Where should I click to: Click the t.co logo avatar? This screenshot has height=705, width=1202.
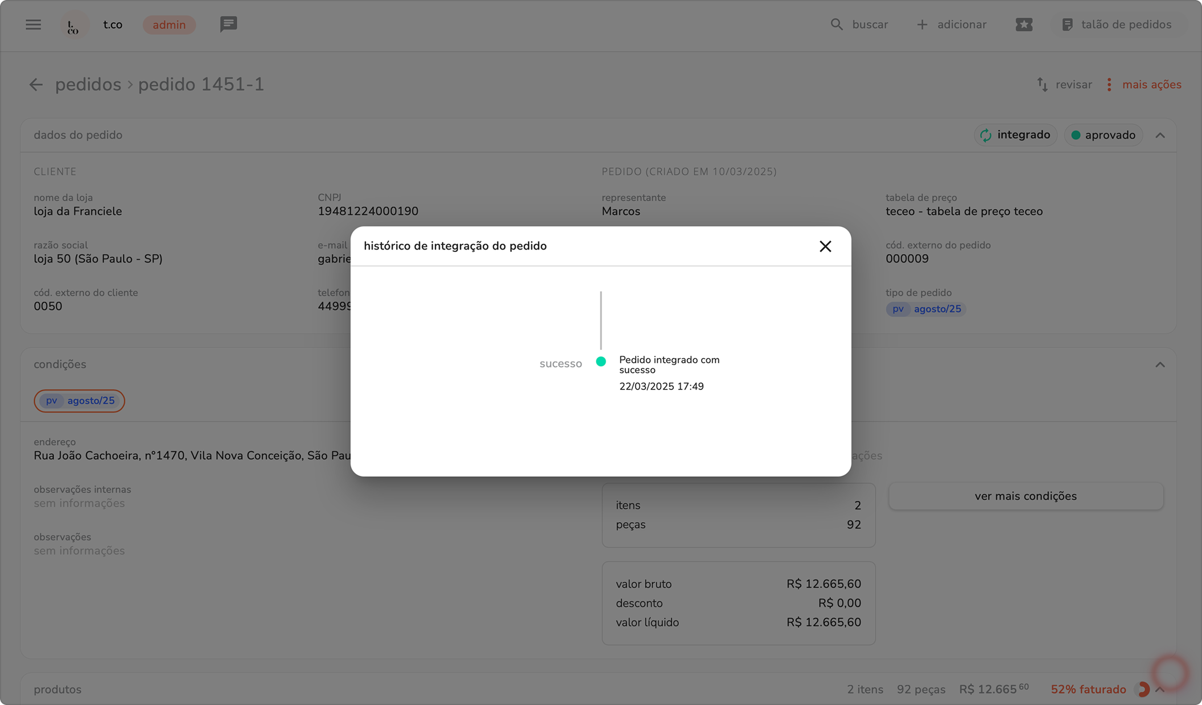(73, 25)
